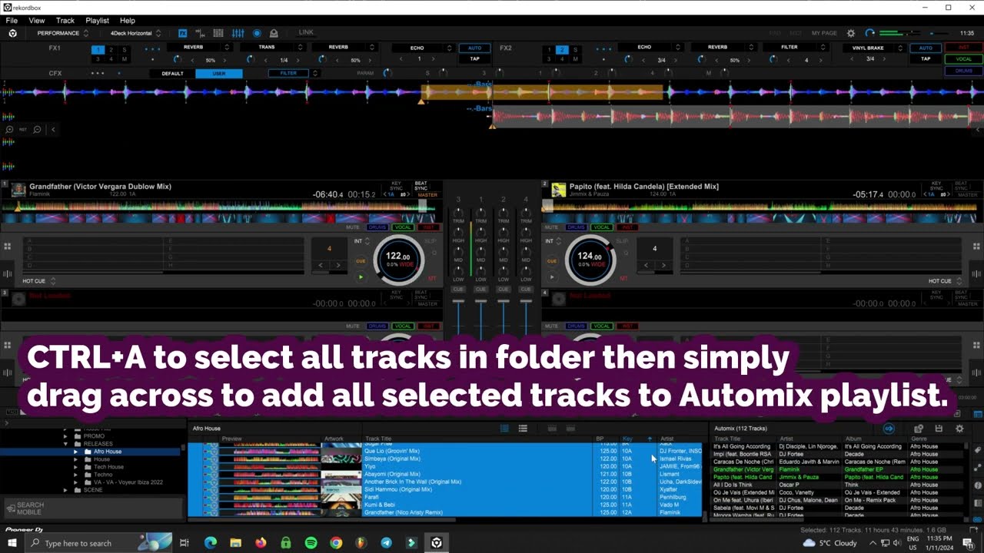Open the Automix playlist settings gear
Screen dimensions: 984x553
pos(959,429)
